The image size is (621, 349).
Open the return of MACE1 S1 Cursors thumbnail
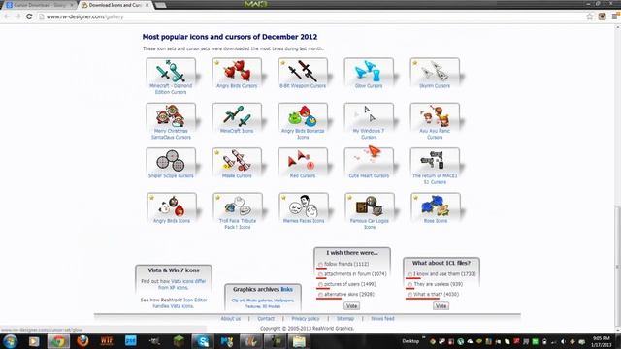coord(435,161)
